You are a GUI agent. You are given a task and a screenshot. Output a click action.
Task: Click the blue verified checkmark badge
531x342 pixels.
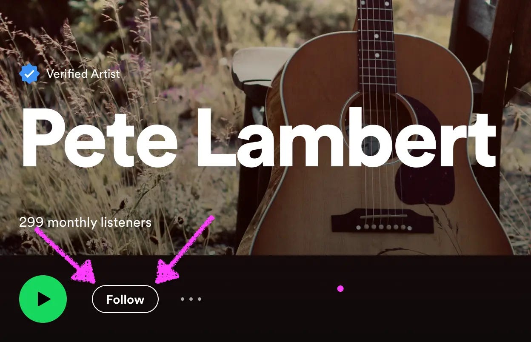(29, 74)
